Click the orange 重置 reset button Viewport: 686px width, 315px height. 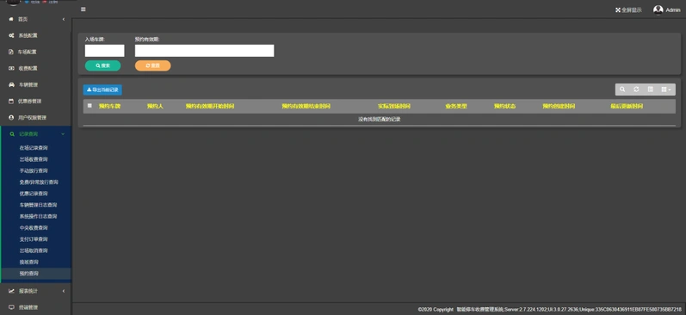(152, 65)
